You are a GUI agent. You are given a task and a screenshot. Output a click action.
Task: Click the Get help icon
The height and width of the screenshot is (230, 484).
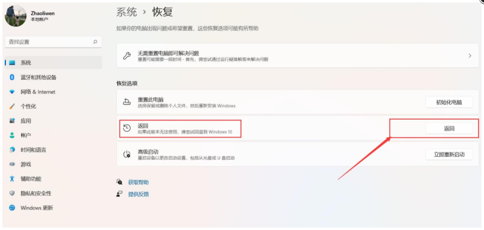pos(119,182)
